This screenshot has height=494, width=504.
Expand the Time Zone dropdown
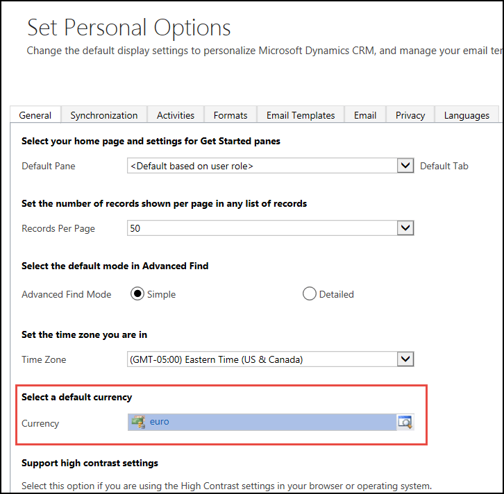[x=405, y=359]
